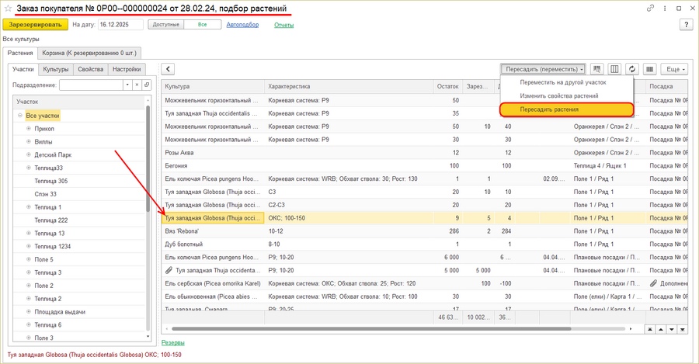Open the Подразделение field's selection form icon
699x364 pixels.
pyautogui.click(x=145, y=85)
